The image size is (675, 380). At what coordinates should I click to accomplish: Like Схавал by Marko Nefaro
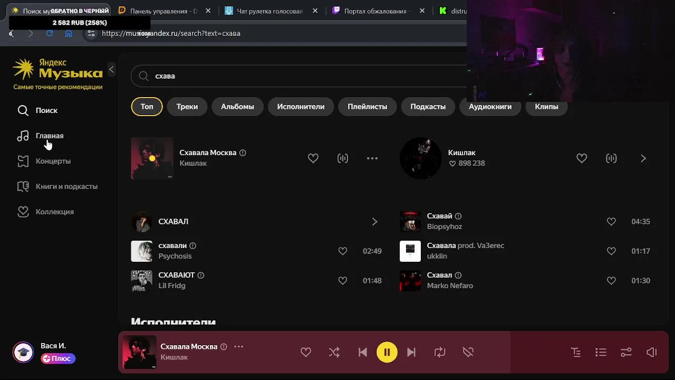pos(611,281)
